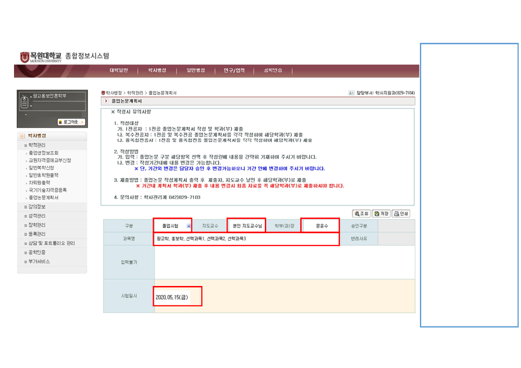Click the 인쇄 print button
Viewport: 521px width, 368px height.
click(401, 213)
